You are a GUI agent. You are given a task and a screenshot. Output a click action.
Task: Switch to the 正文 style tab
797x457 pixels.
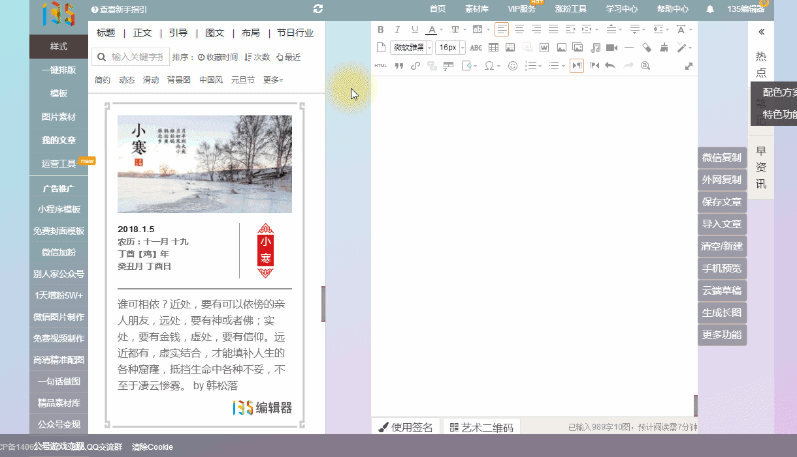[142, 33]
